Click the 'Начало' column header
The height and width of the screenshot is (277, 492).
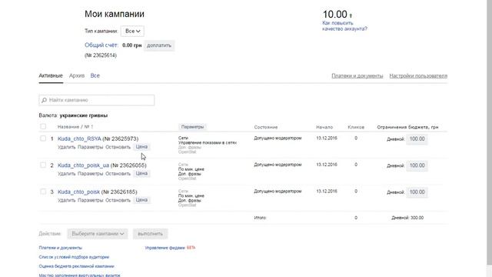[324, 127]
